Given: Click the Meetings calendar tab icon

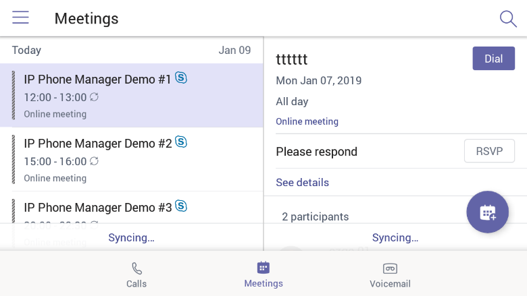Looking at the screenshot, I should [x=263, y=268].
